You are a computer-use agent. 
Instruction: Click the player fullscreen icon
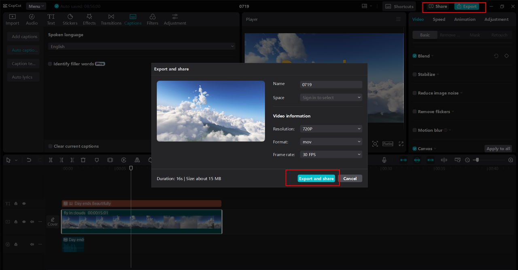pyautogui.click(x=401, y=144)
